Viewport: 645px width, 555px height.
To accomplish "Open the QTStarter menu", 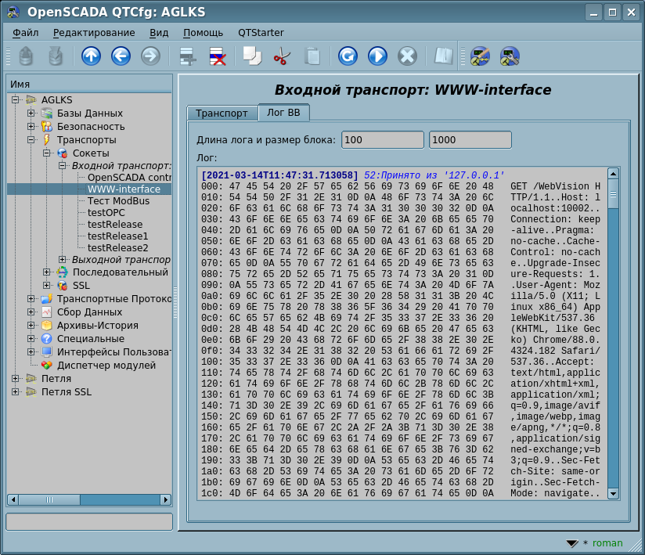I will 261,33.
